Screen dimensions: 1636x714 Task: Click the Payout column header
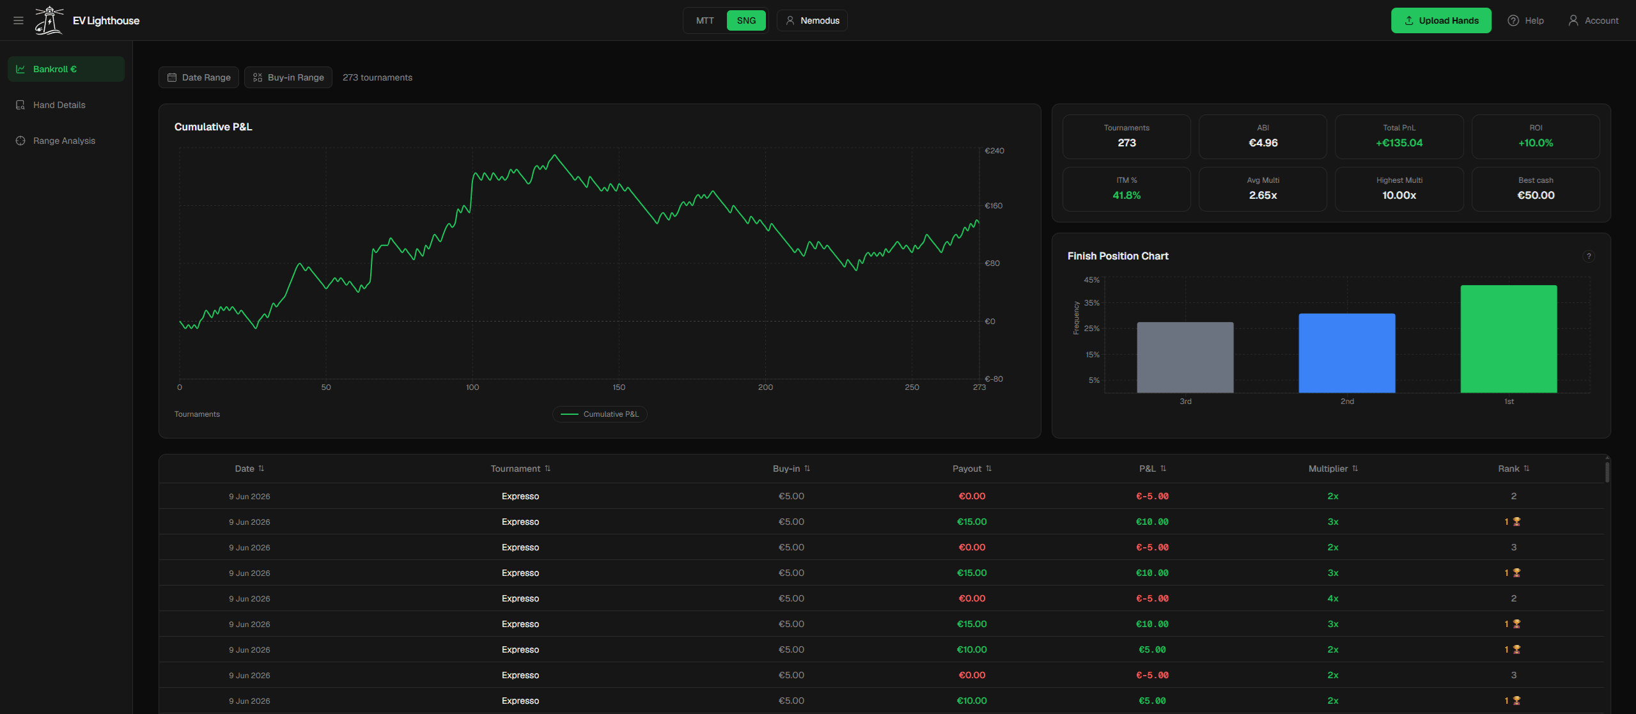(x=972, y=469)
